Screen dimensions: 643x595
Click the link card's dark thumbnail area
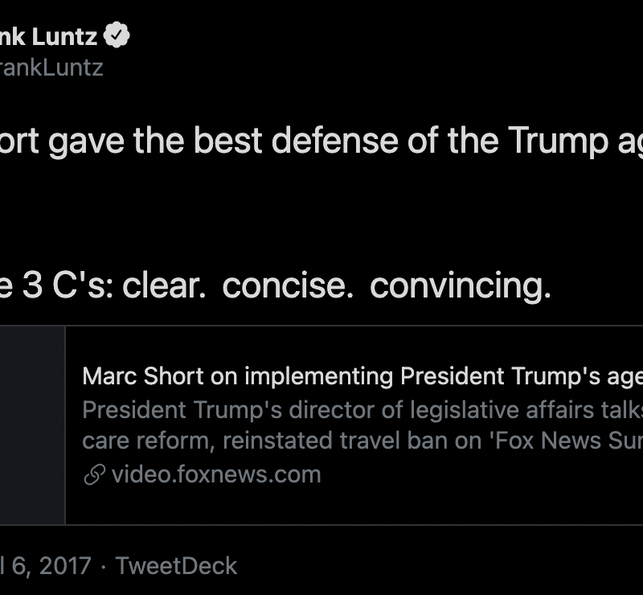click(x=32, y=425)
